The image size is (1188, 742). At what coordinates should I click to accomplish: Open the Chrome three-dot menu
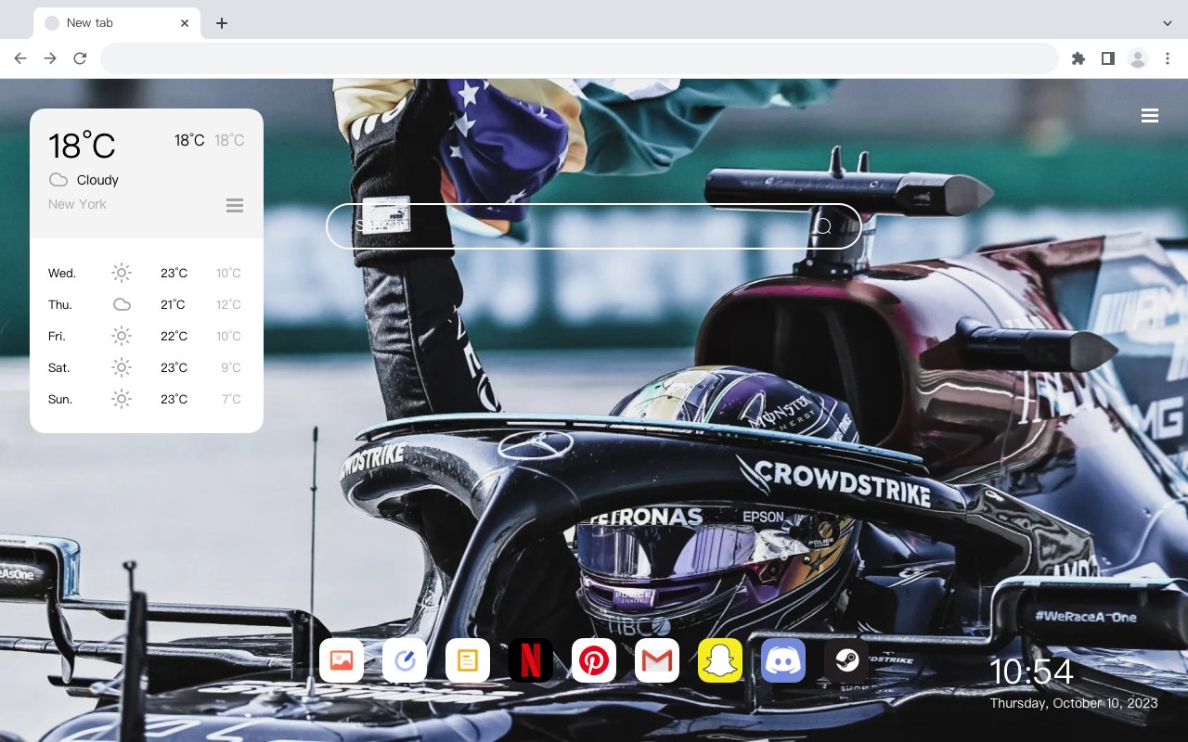(1168, 58)
